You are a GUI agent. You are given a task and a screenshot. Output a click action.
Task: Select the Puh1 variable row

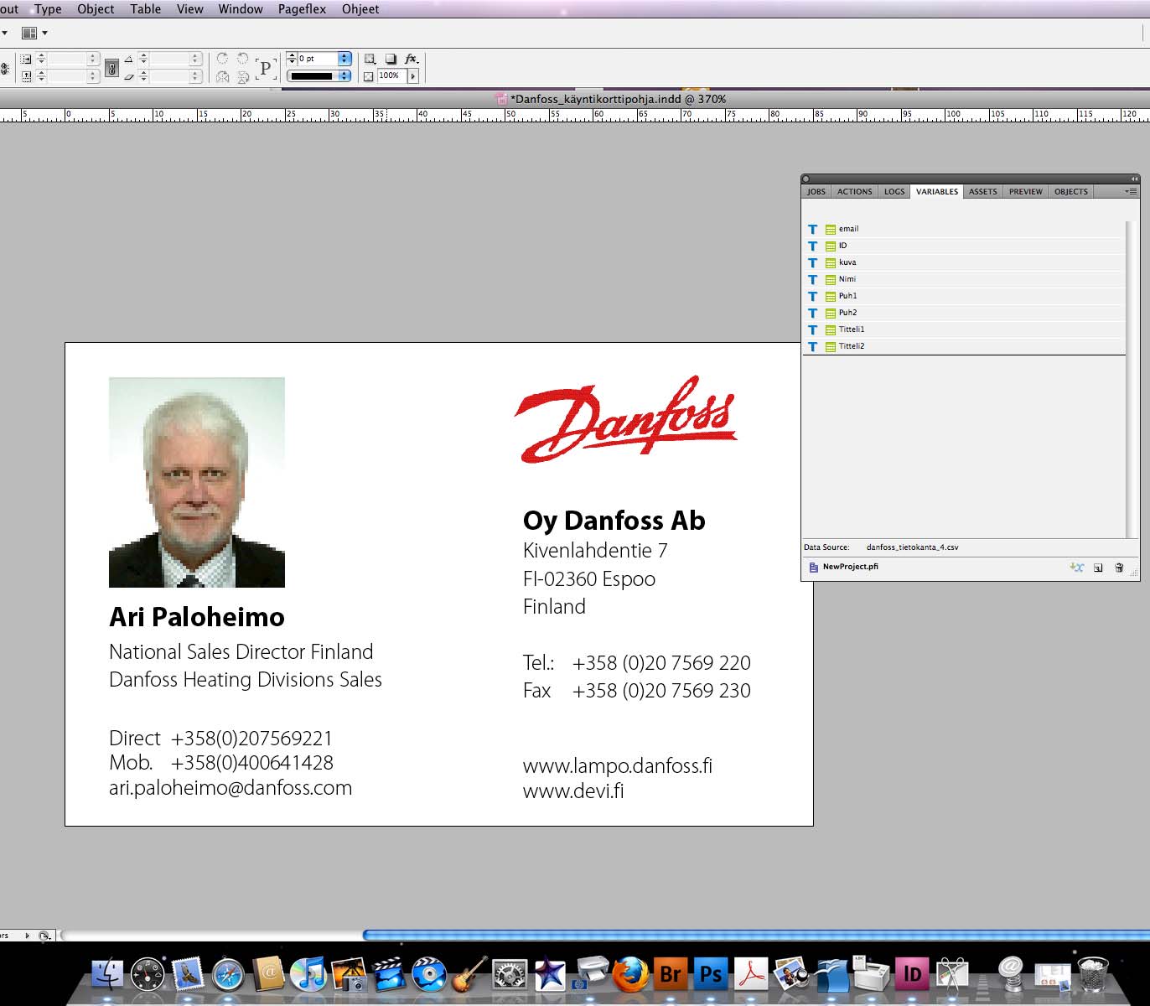pos(964,296)
